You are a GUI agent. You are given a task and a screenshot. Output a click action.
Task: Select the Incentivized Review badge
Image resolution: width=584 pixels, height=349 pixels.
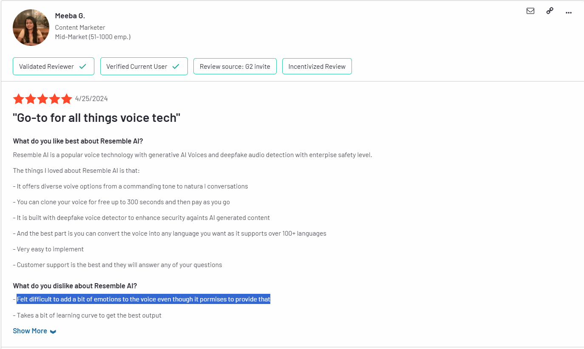tap(317, 66)
